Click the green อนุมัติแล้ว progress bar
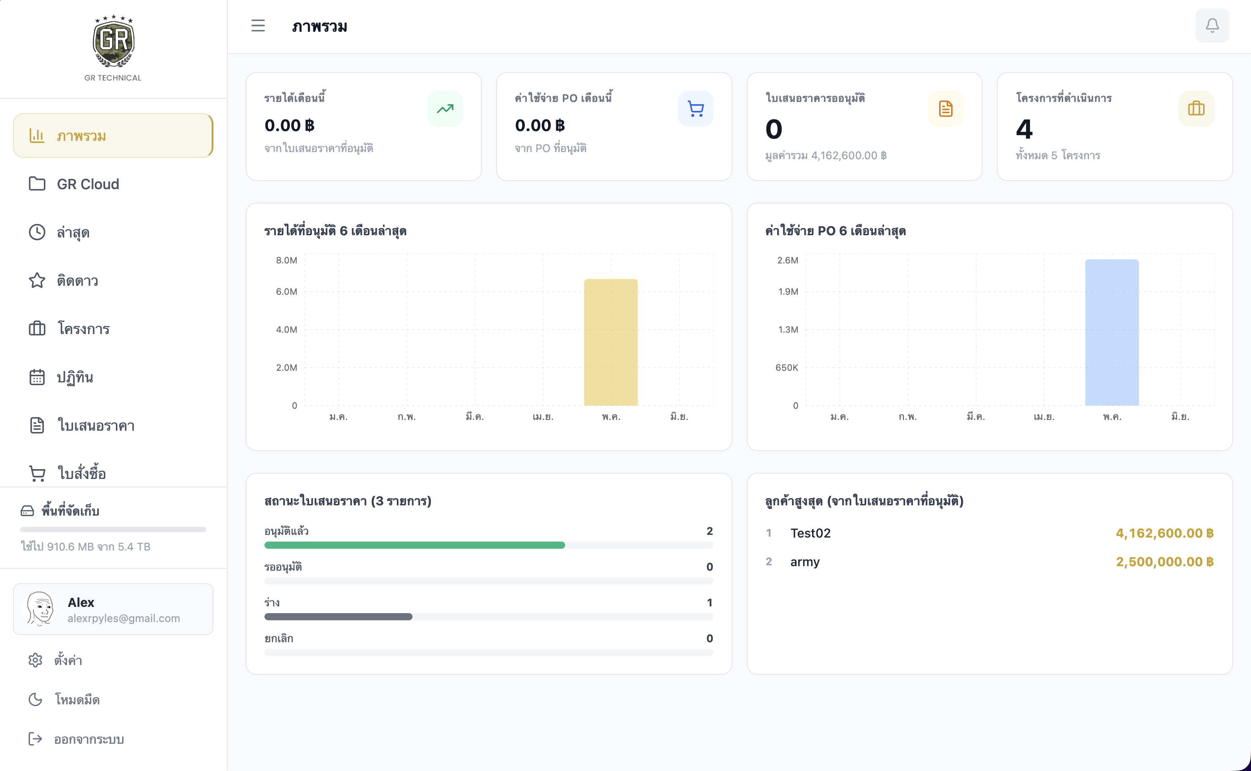Image resolution: width=1251 pixels, height=771 pixels. (414, 545)
